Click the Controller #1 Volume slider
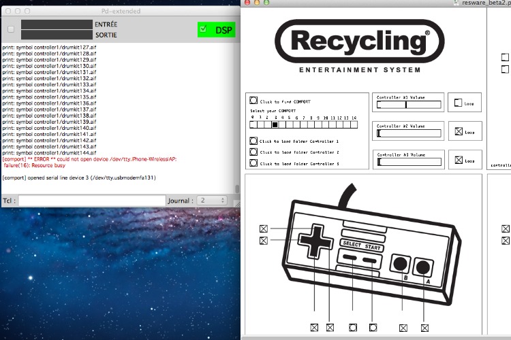511x340 pixels. click(409, 105)
